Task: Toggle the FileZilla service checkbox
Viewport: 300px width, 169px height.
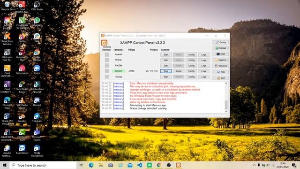Action: pyautogui.click(x=107, y=66)
